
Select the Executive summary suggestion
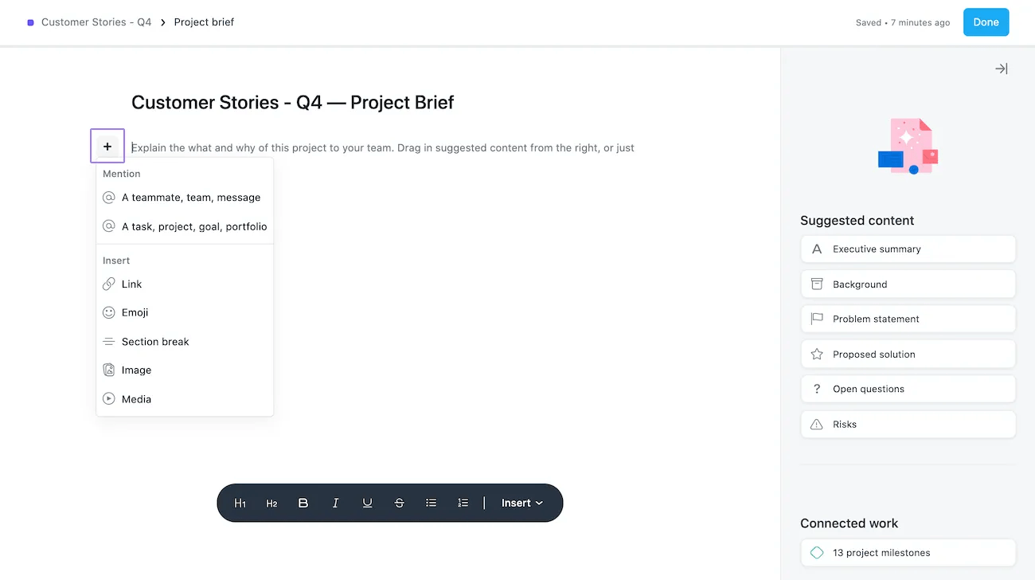(908, 249)
